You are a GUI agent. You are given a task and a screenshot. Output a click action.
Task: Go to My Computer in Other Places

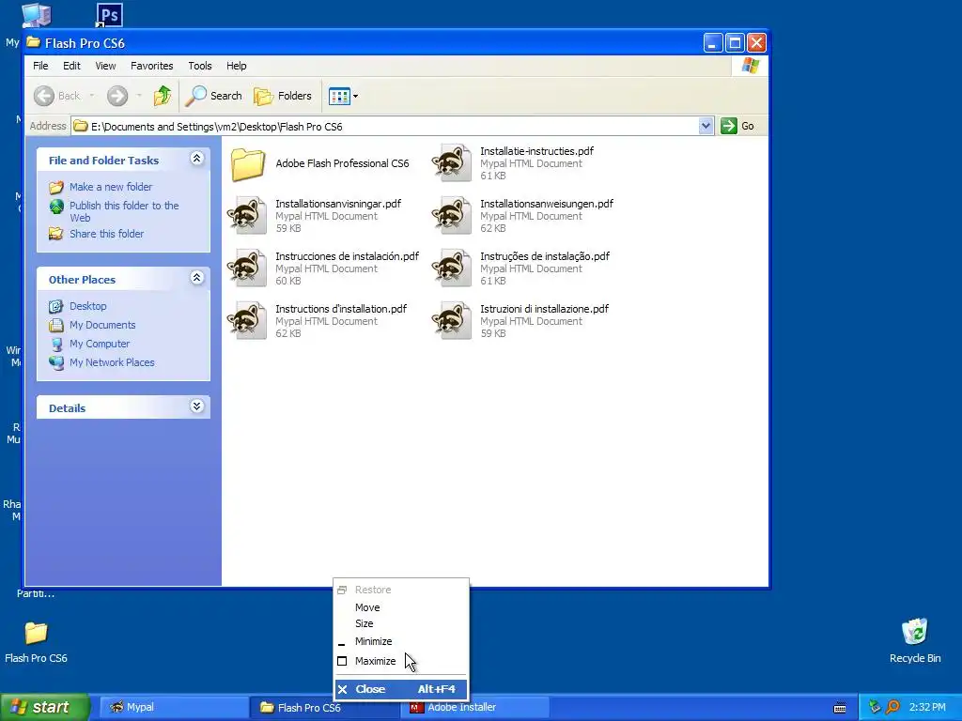100,344
